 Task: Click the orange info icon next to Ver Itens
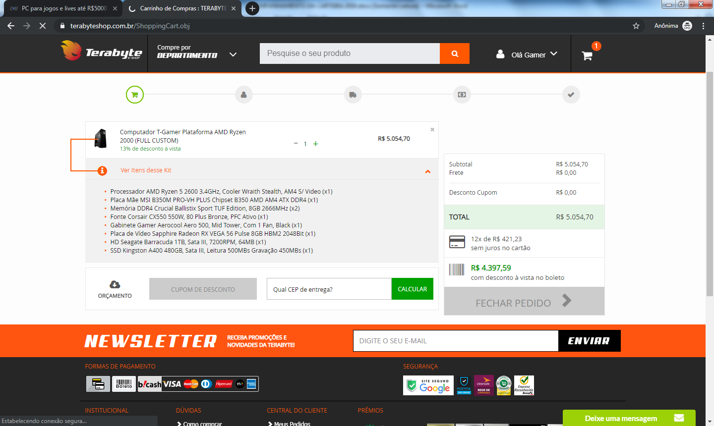(102, 170)
